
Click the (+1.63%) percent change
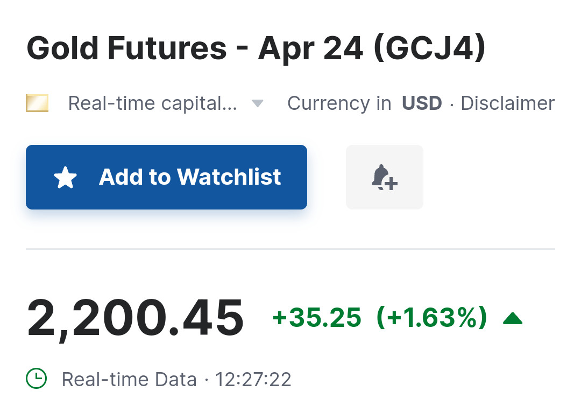coord(432,318)
